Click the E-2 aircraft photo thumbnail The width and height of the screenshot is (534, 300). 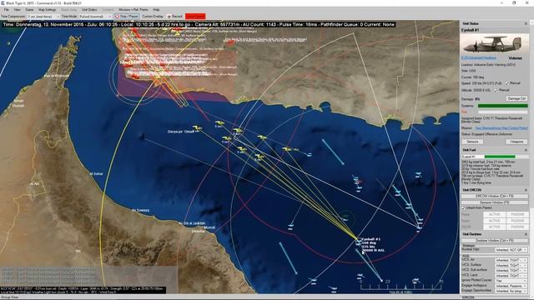pos(495,44)
